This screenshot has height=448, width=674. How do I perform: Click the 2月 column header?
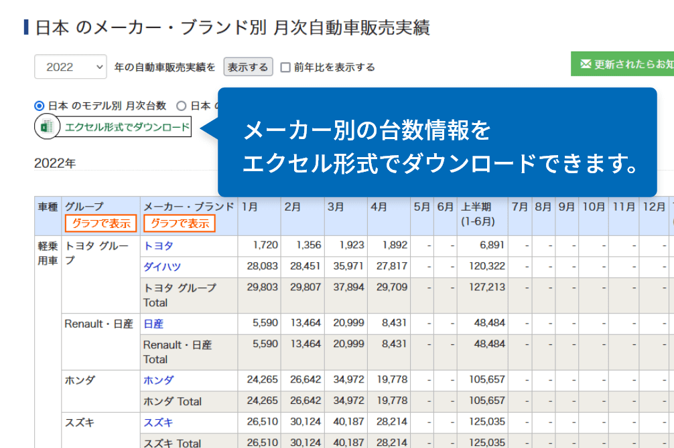(303, 216)
